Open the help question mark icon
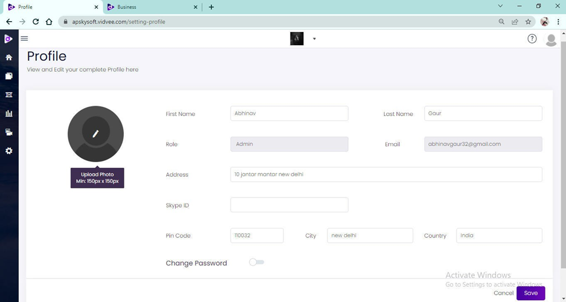The height and width of the screenshot is (302, 566). 532,39
